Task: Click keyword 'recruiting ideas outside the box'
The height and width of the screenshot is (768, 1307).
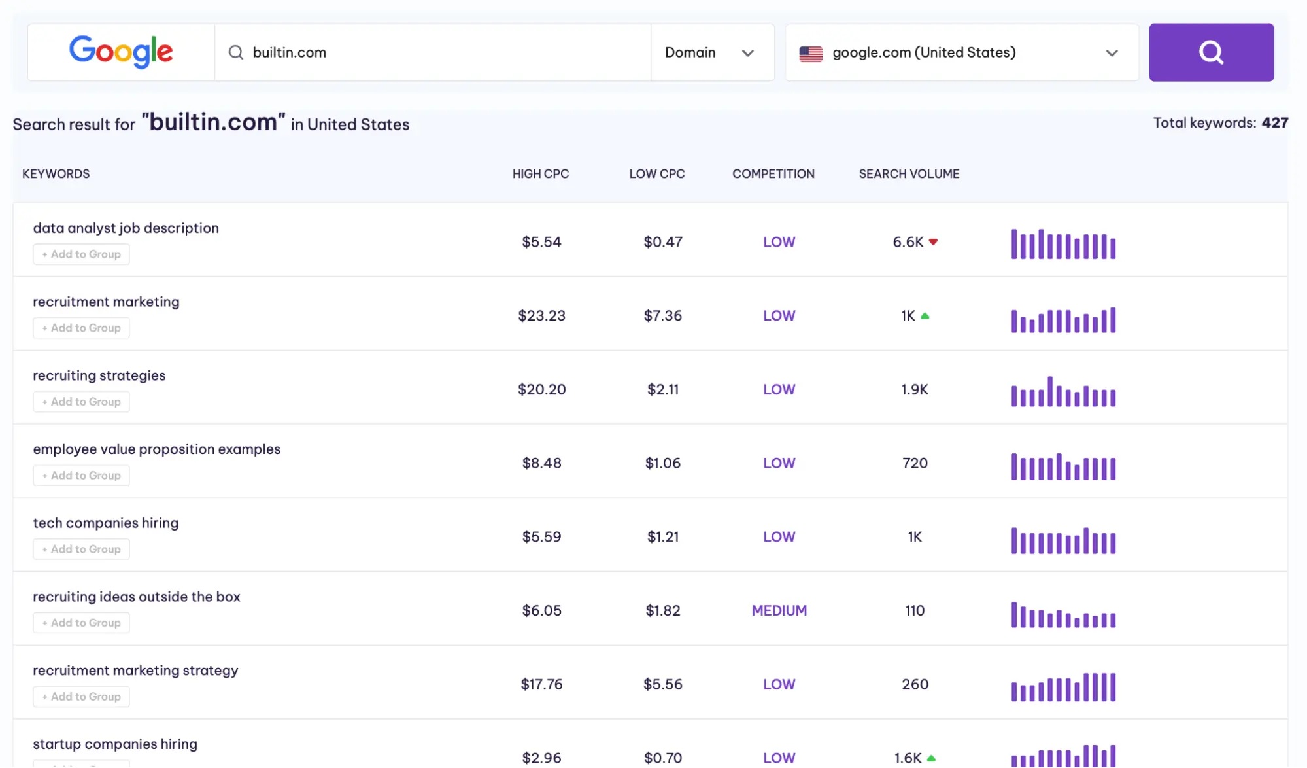Action: point(137,597)
